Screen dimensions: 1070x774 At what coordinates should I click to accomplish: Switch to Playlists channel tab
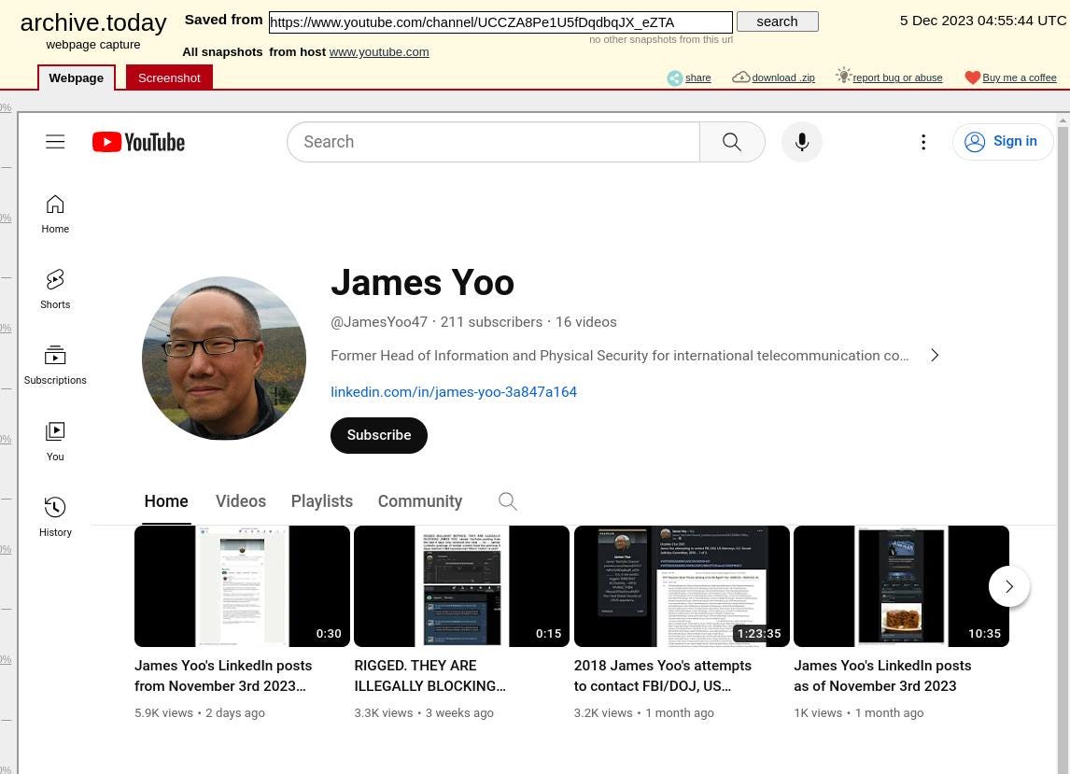click(x=322, y=501)
